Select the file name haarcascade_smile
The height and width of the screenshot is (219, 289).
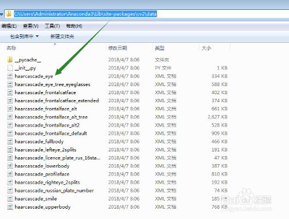(36, 199)
